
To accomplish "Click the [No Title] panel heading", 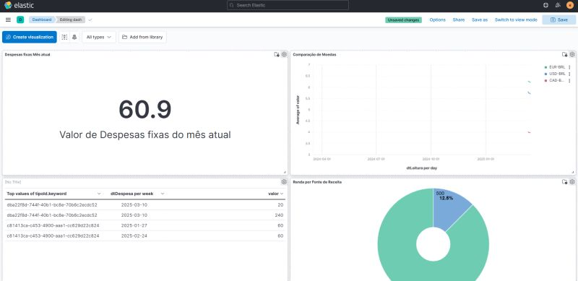I will point(13,182).
